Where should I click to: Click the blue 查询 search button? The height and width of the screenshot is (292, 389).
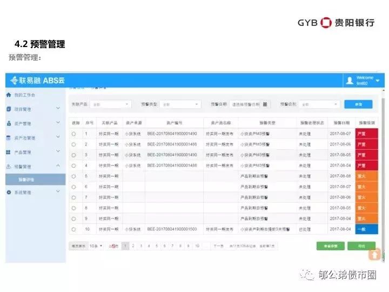358,104
